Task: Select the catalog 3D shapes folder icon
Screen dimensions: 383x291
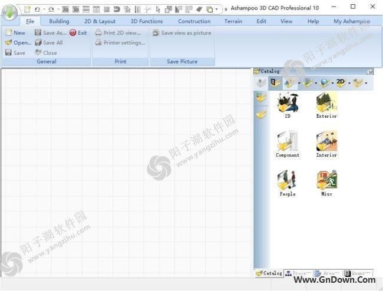Action: (x=290, y=82)
